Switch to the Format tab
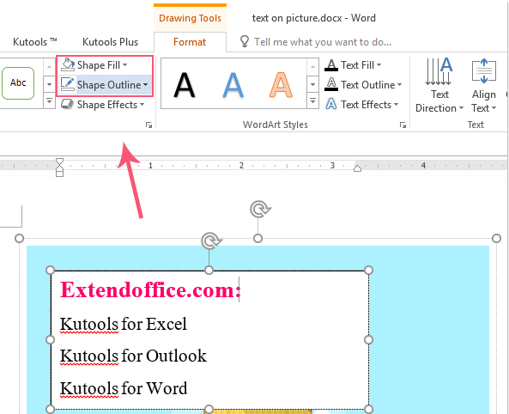 tap(190, 42)
